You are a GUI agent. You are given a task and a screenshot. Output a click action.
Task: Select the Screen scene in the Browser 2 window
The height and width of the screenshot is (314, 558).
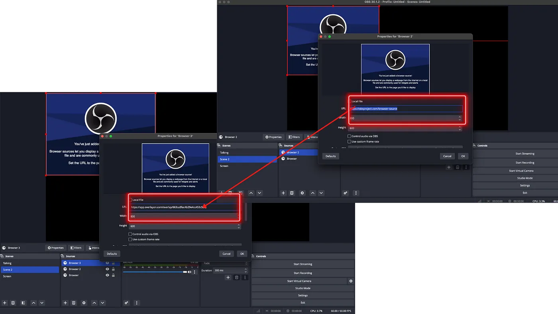point(248,166)
